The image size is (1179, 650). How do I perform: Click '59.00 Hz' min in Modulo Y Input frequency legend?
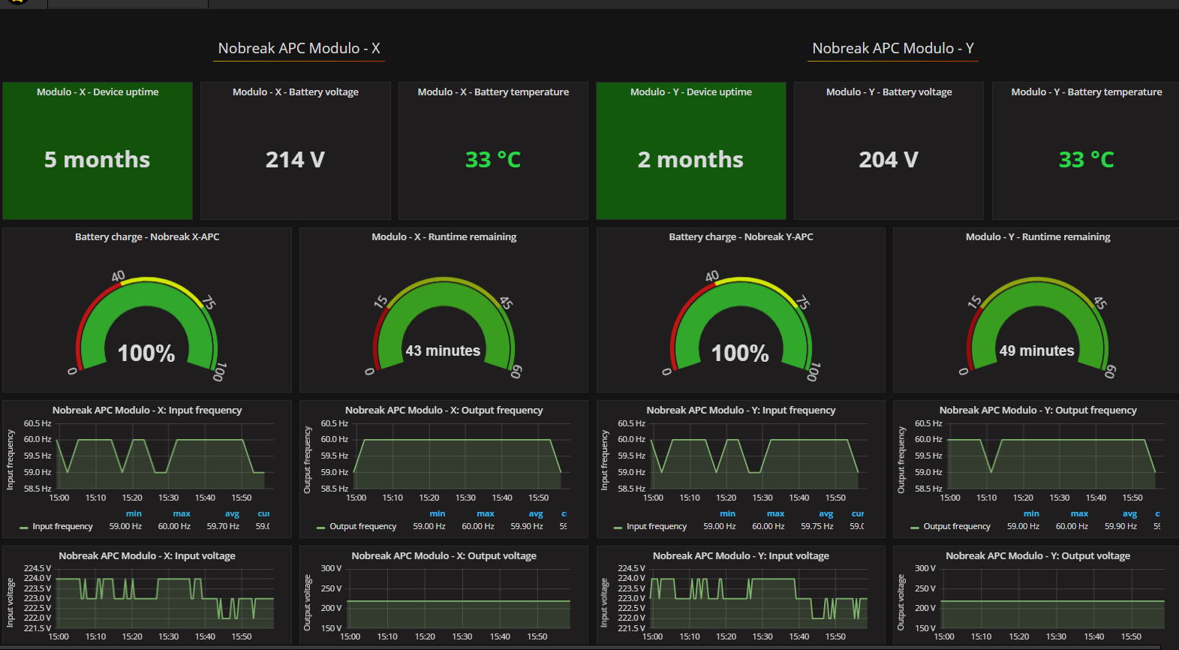click(x=720, y=526)
